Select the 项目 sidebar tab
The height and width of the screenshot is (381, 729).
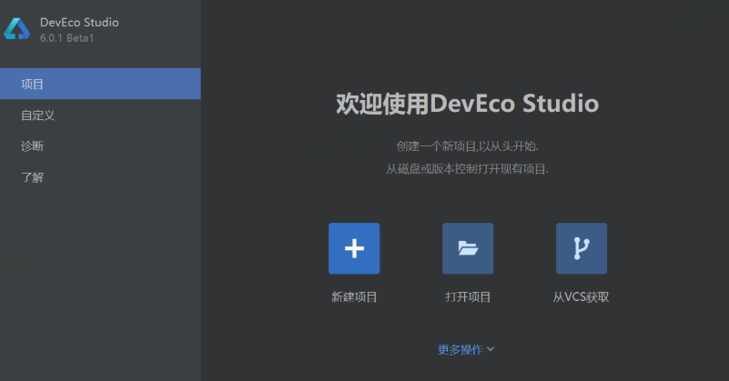pos(100,84)
